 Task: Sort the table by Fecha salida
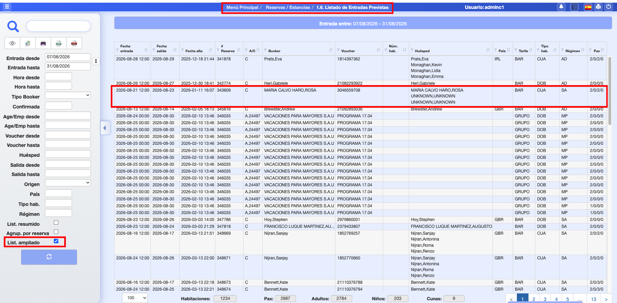coord(175,50)
